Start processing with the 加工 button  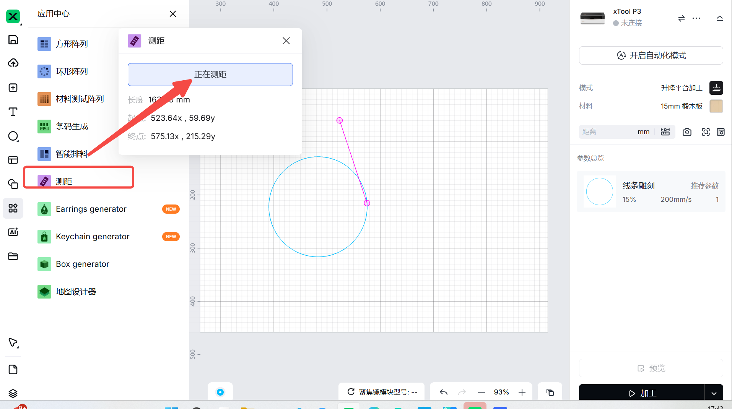642,393
